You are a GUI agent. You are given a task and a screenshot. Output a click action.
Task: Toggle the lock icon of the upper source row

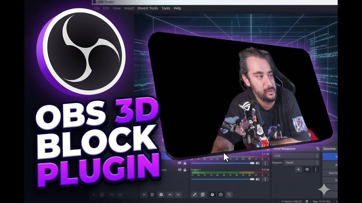coord(185,163)
